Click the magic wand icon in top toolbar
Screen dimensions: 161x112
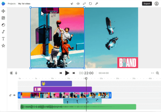(x=96, y=4)
